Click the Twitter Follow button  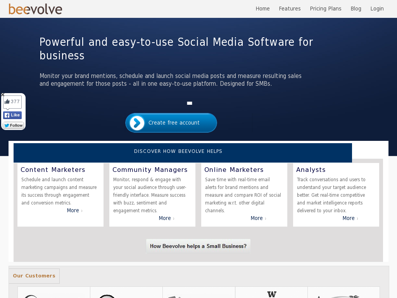tap(14, 125)
